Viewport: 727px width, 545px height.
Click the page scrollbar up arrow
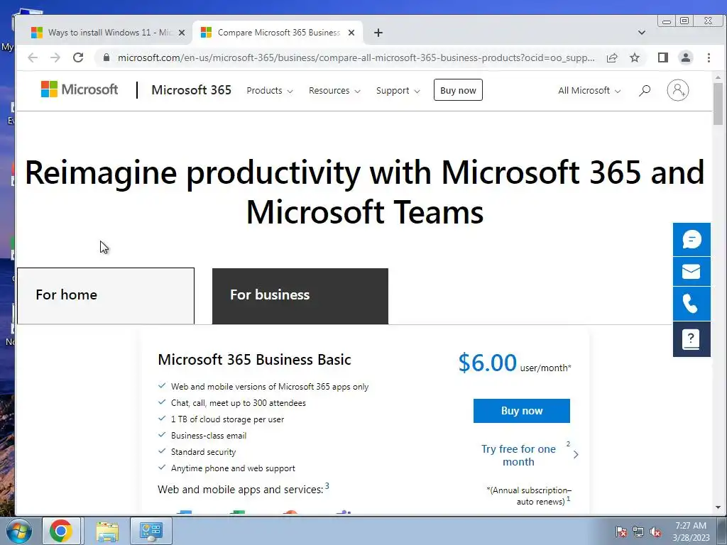coord(718,77)
